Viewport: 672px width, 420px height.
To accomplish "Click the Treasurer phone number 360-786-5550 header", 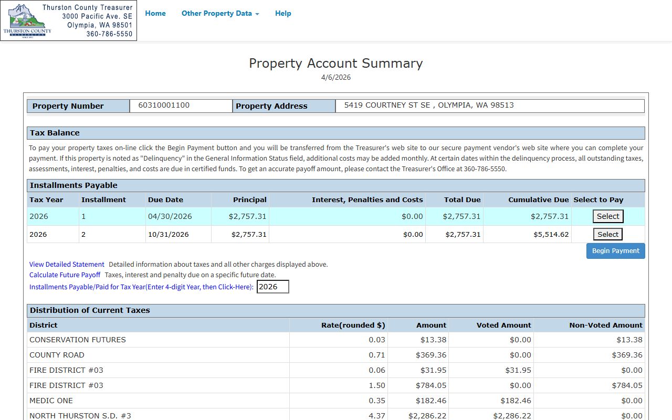I will (109, 34).
